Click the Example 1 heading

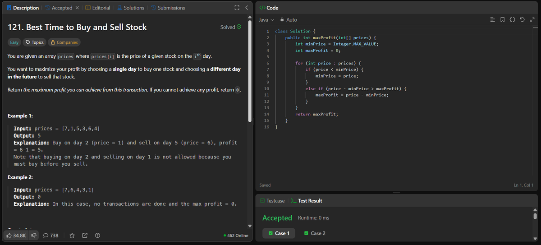(x=20, y=116)
